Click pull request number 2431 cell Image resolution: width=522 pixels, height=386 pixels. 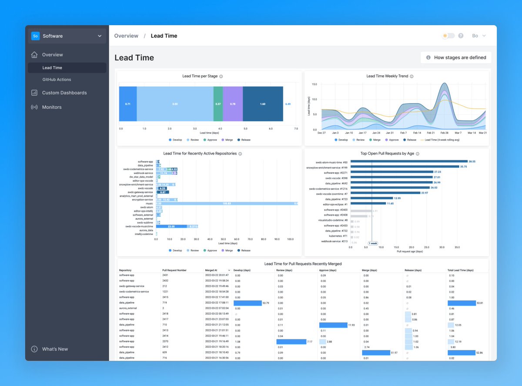[x=165, y=275]
